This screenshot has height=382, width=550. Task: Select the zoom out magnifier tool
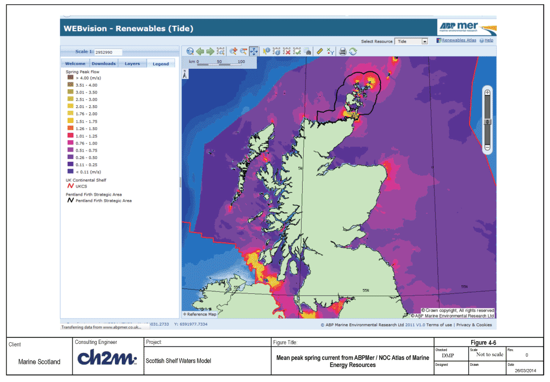244,51
